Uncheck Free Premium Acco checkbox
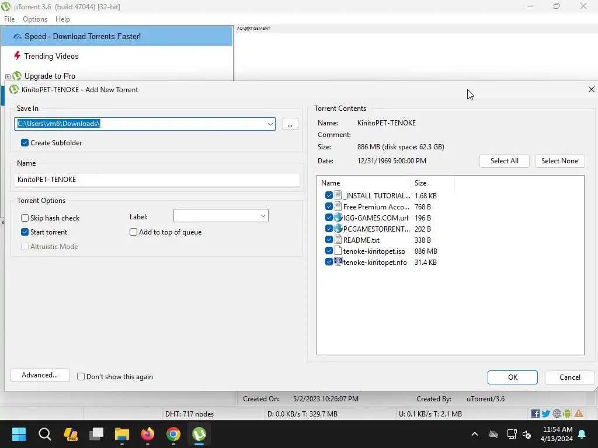 point(329,206)
